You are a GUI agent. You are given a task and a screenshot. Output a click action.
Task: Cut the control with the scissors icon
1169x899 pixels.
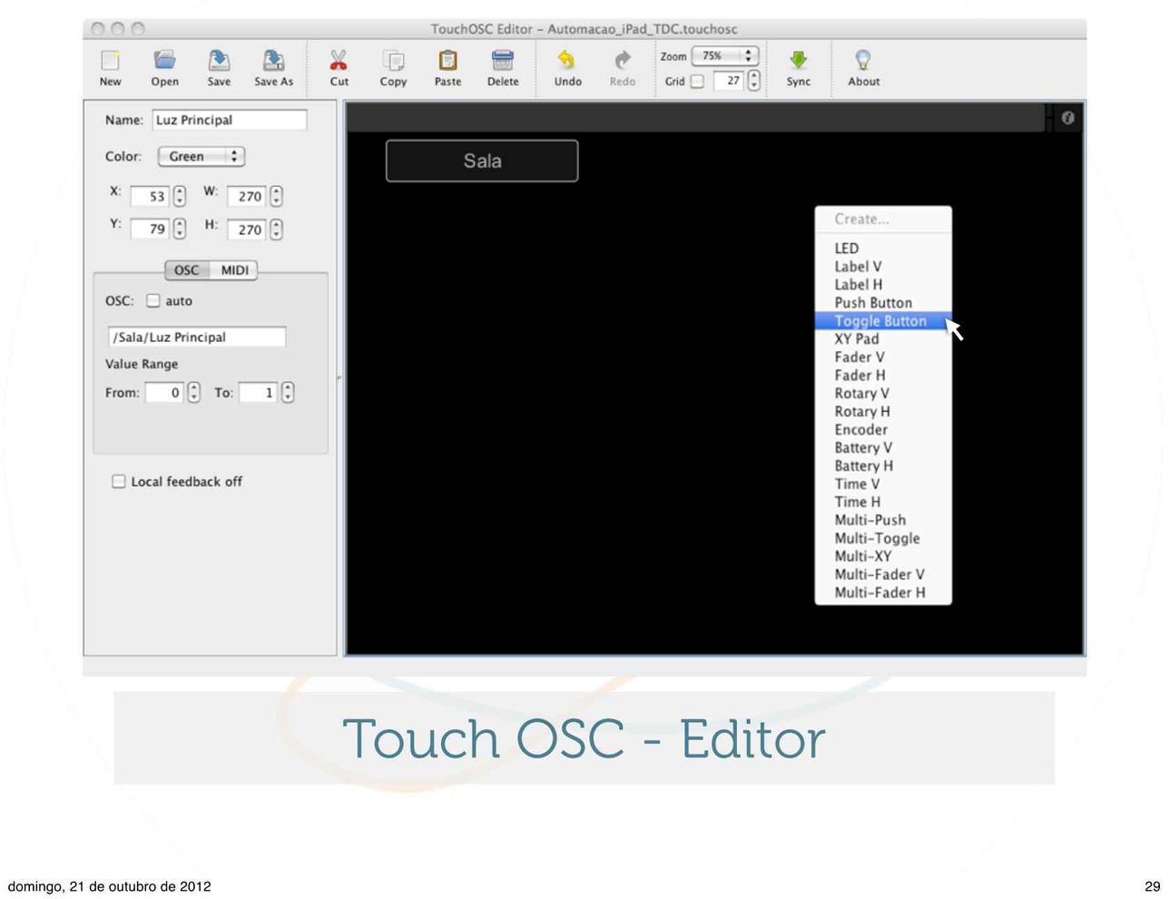pyautogui.click(x=339, y=61)
